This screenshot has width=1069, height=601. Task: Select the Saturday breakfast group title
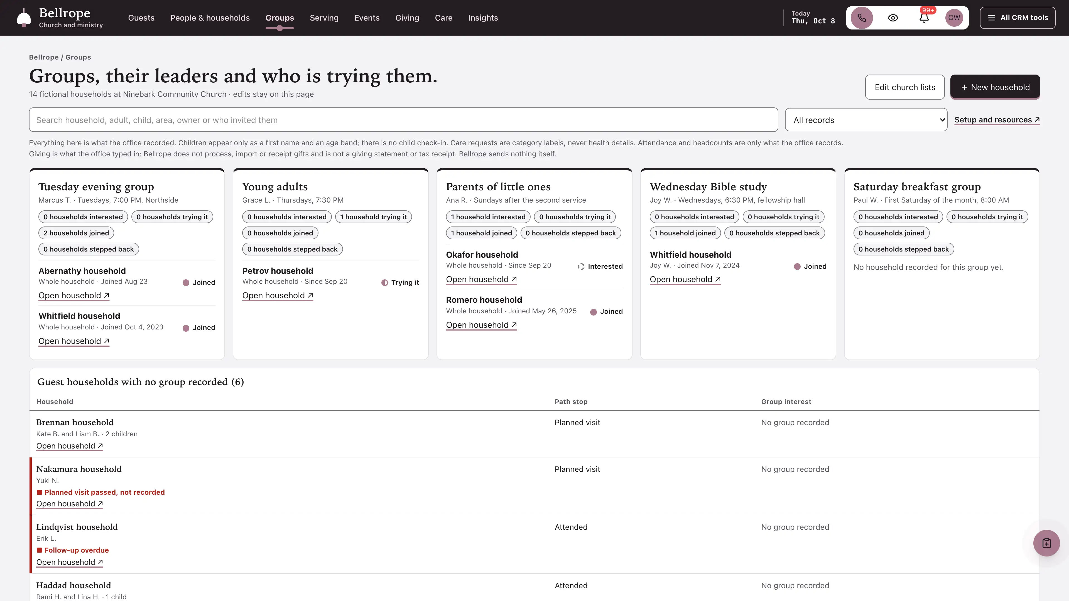point(917,187)
